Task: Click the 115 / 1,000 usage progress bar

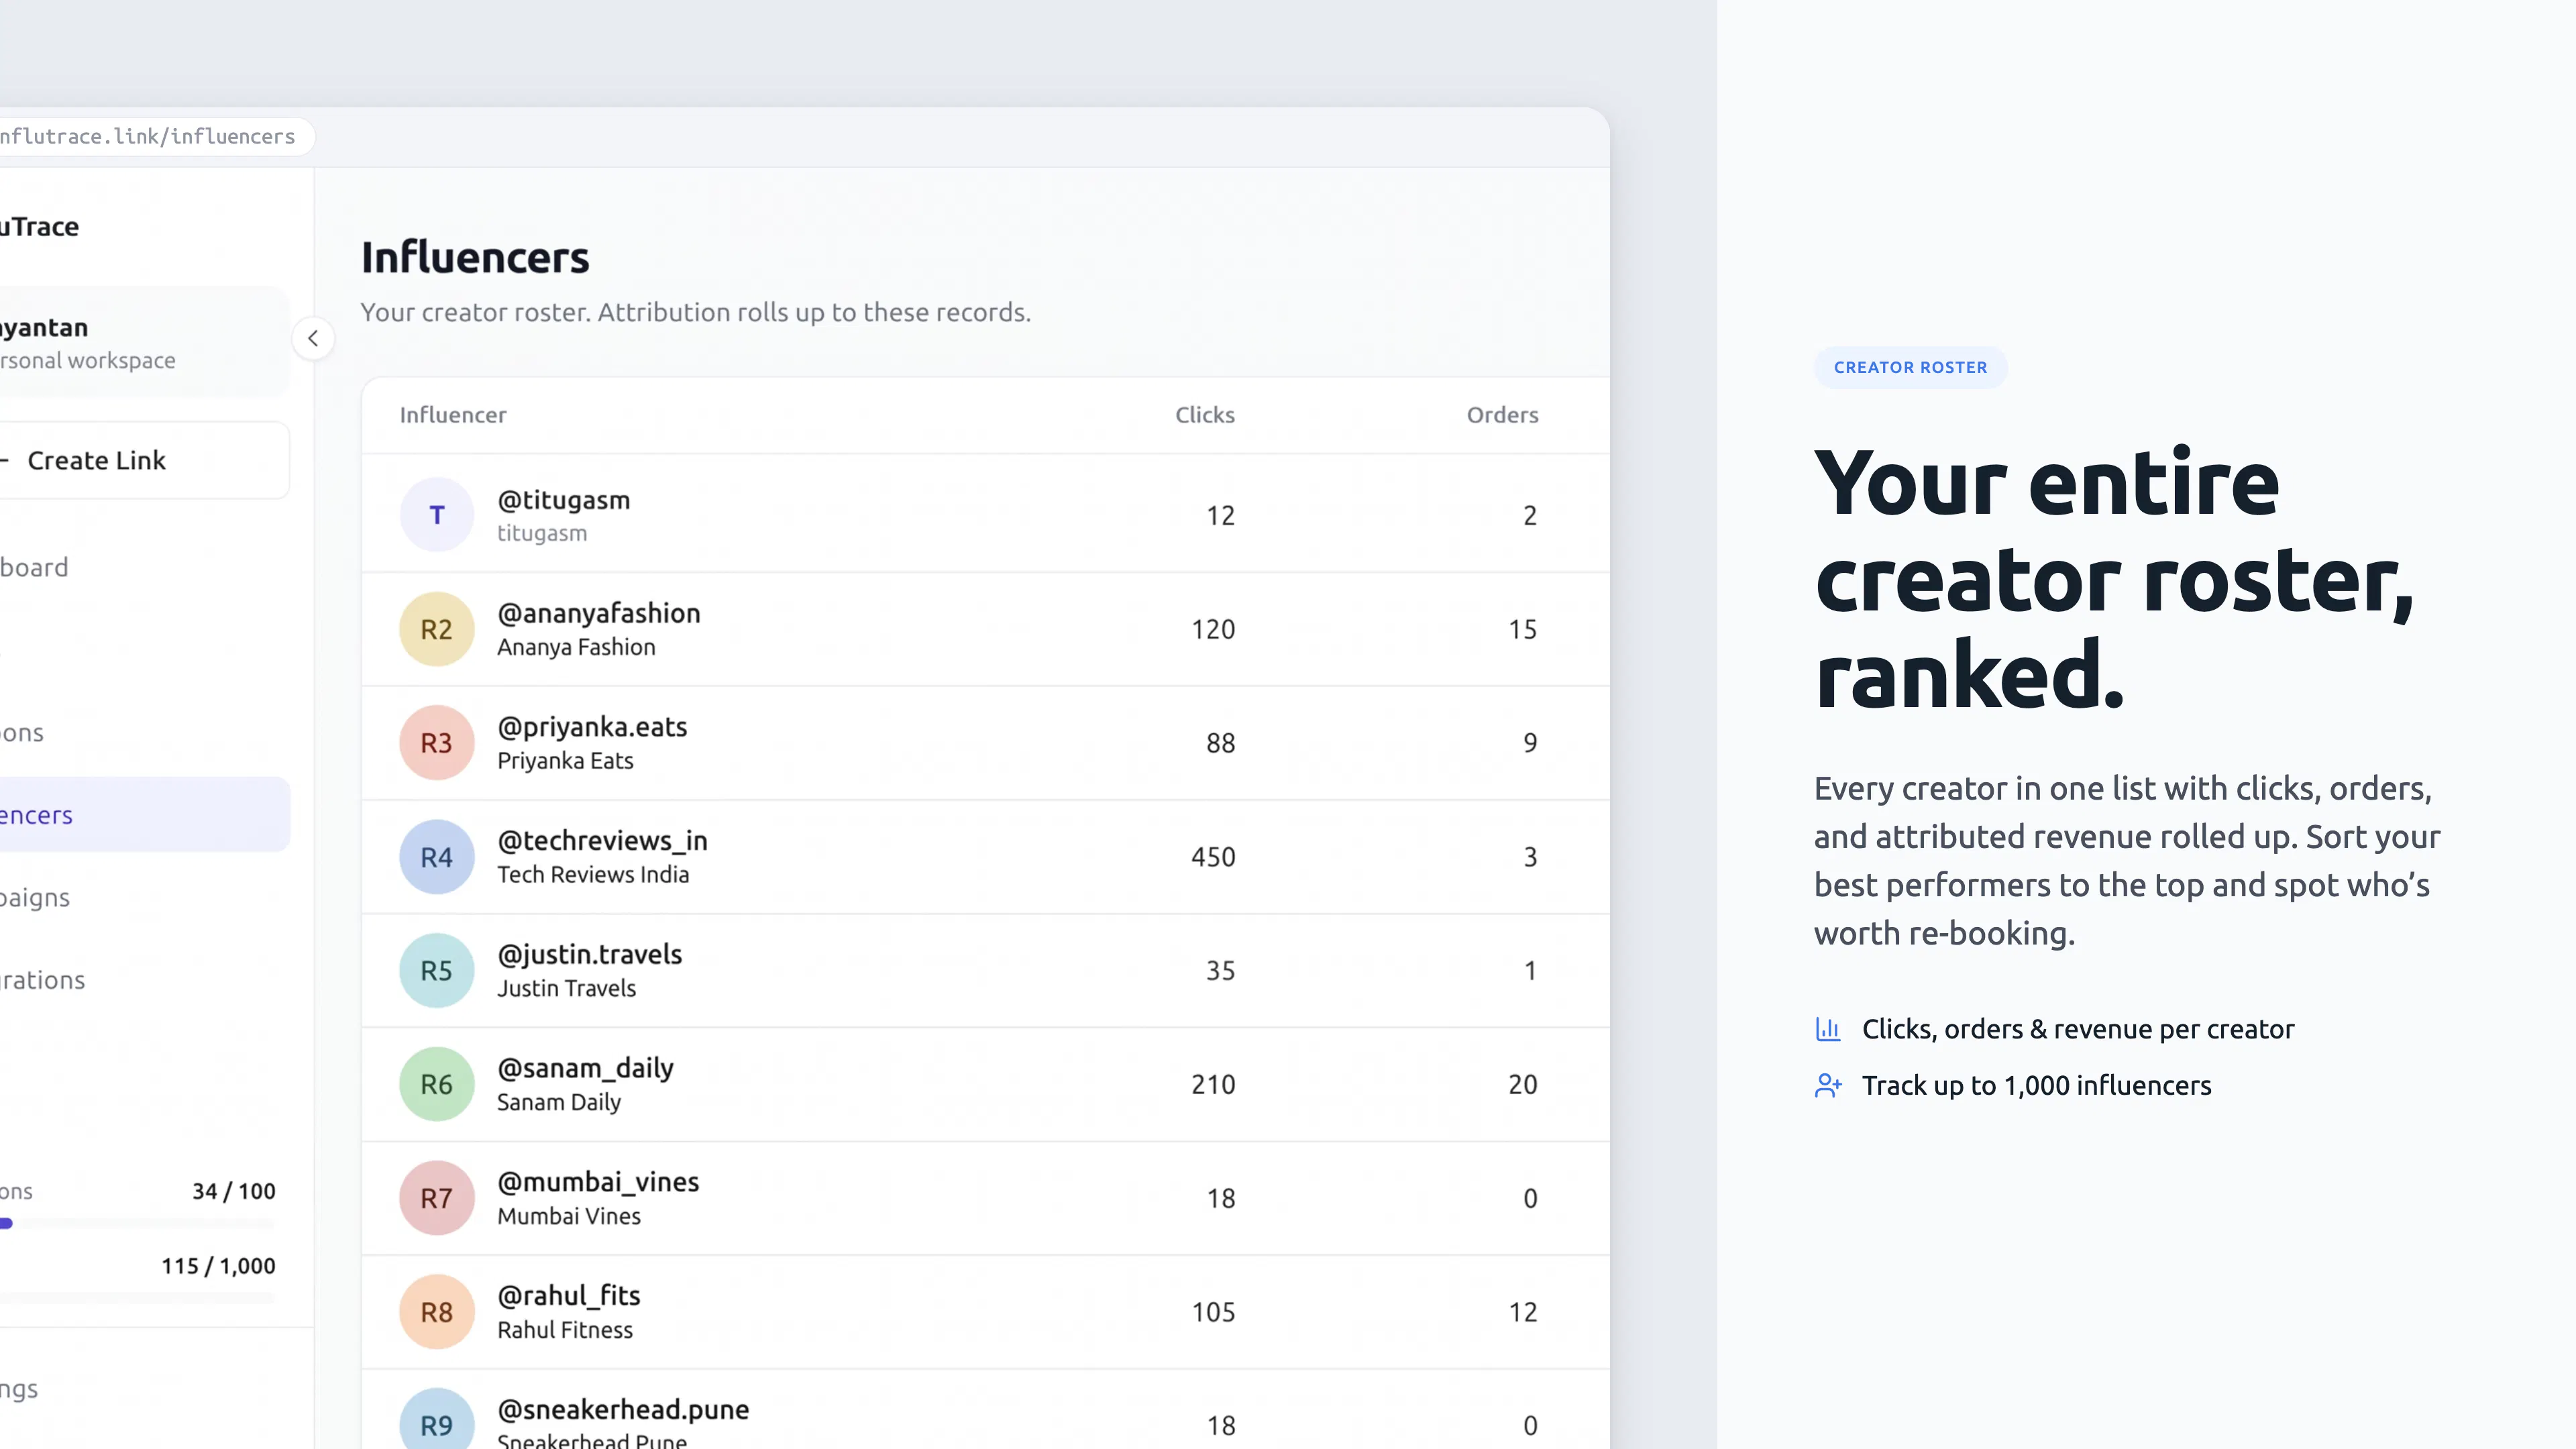Action: point(137,1298)
